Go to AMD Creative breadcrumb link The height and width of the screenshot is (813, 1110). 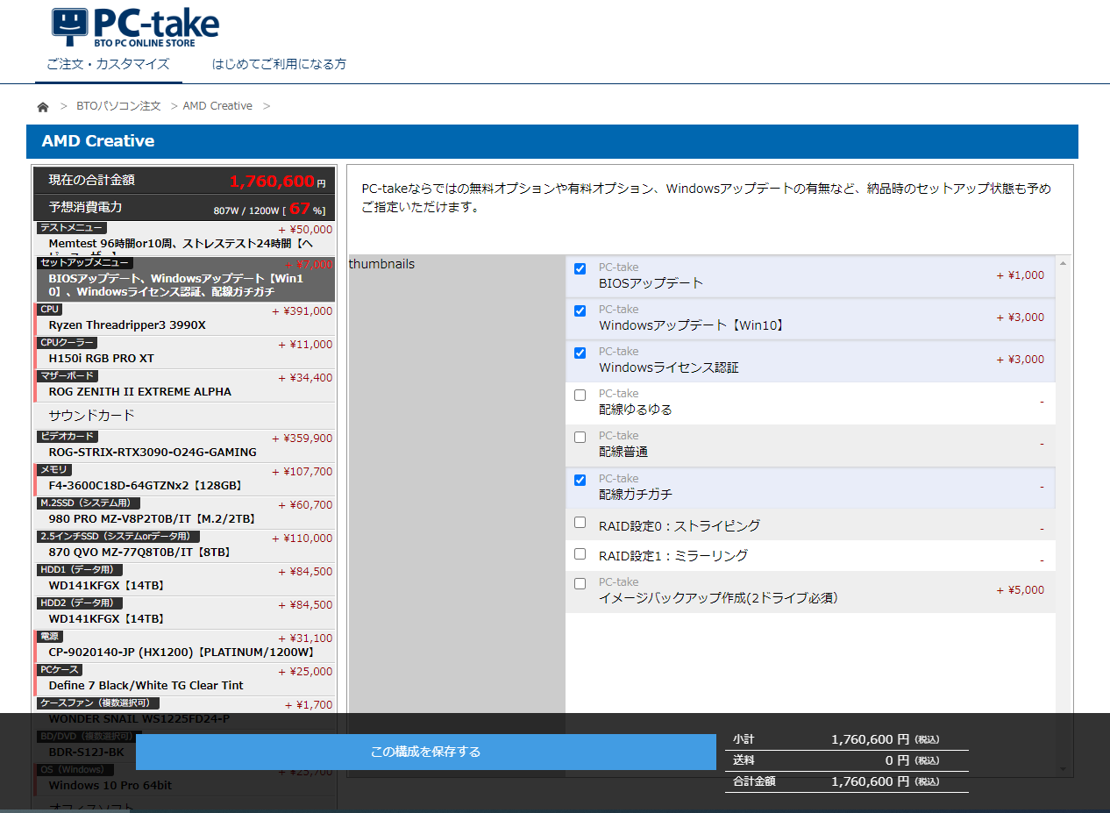pyautogui.click(x=217, y=106)
